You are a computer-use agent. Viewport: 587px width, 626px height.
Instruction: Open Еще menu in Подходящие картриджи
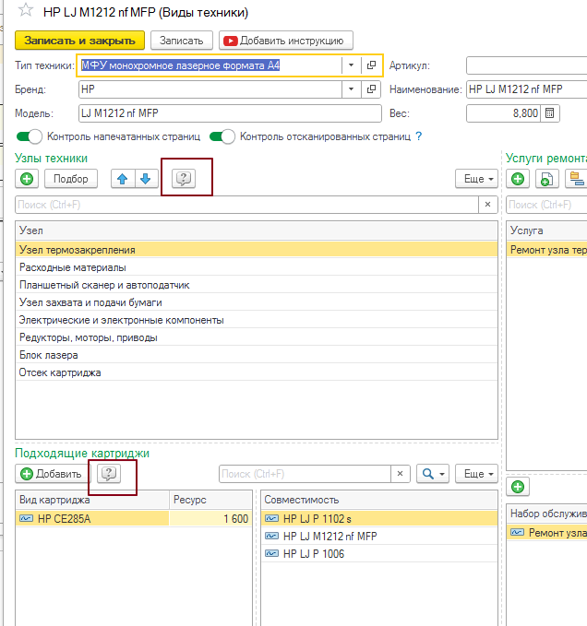477,474
